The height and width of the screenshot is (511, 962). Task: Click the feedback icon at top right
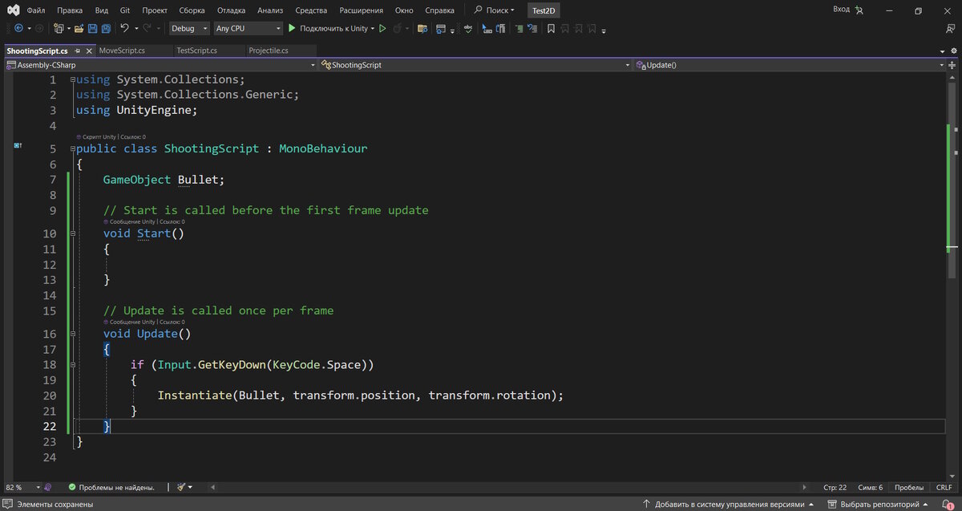coord(949,28)
